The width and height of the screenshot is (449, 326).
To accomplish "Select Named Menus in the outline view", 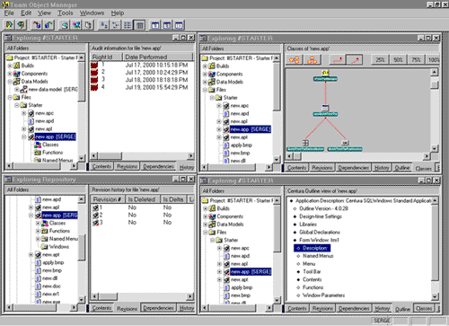I will pyautogui.click(x=318, y=256).
